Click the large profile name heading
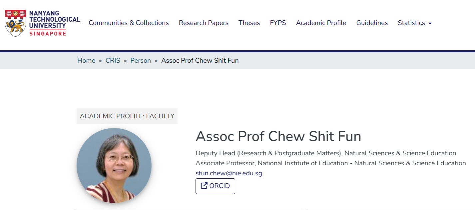 [278, 136]
